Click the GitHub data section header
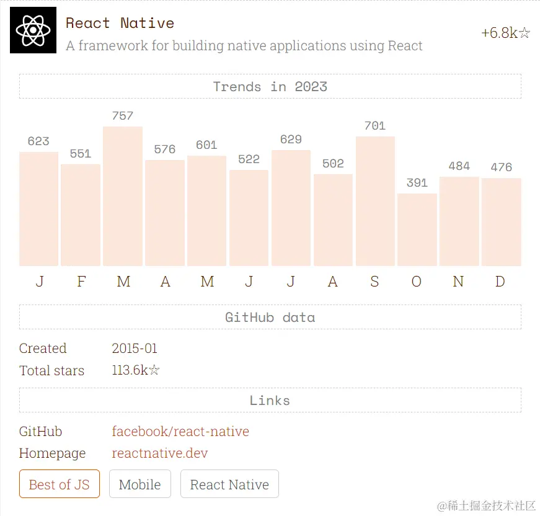540x516 pixels. [270, 318]
